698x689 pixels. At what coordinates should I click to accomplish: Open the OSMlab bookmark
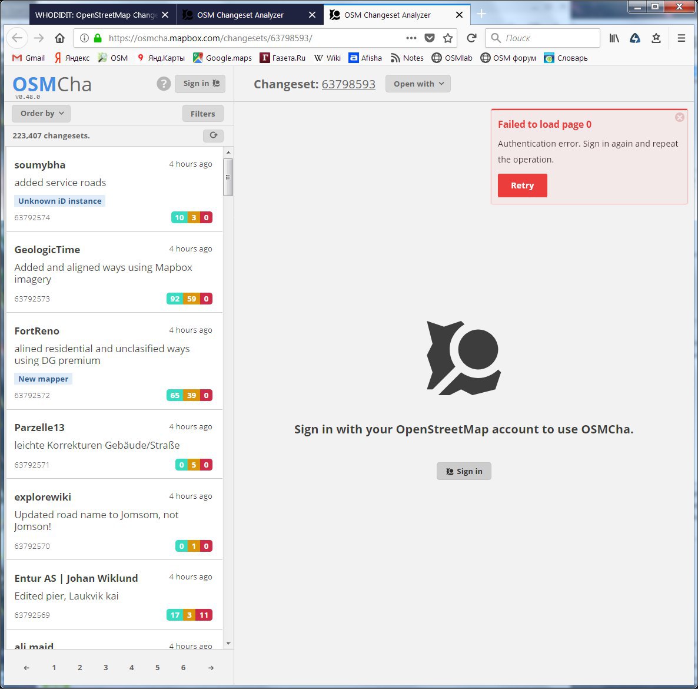(452, 58)
